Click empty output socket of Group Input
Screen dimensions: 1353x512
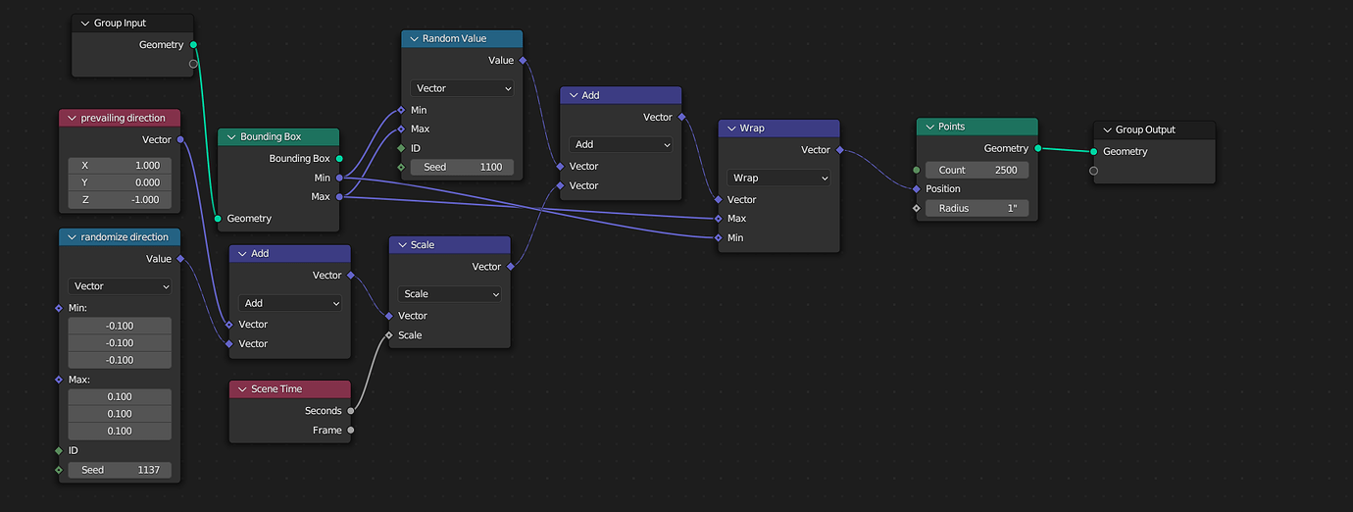coord(193,64)
